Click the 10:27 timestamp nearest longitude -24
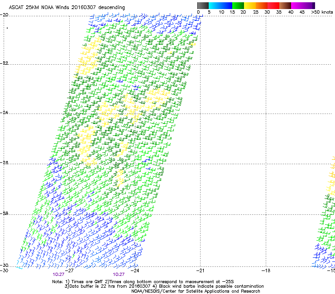335x294 pixels. tap(119, 275)
